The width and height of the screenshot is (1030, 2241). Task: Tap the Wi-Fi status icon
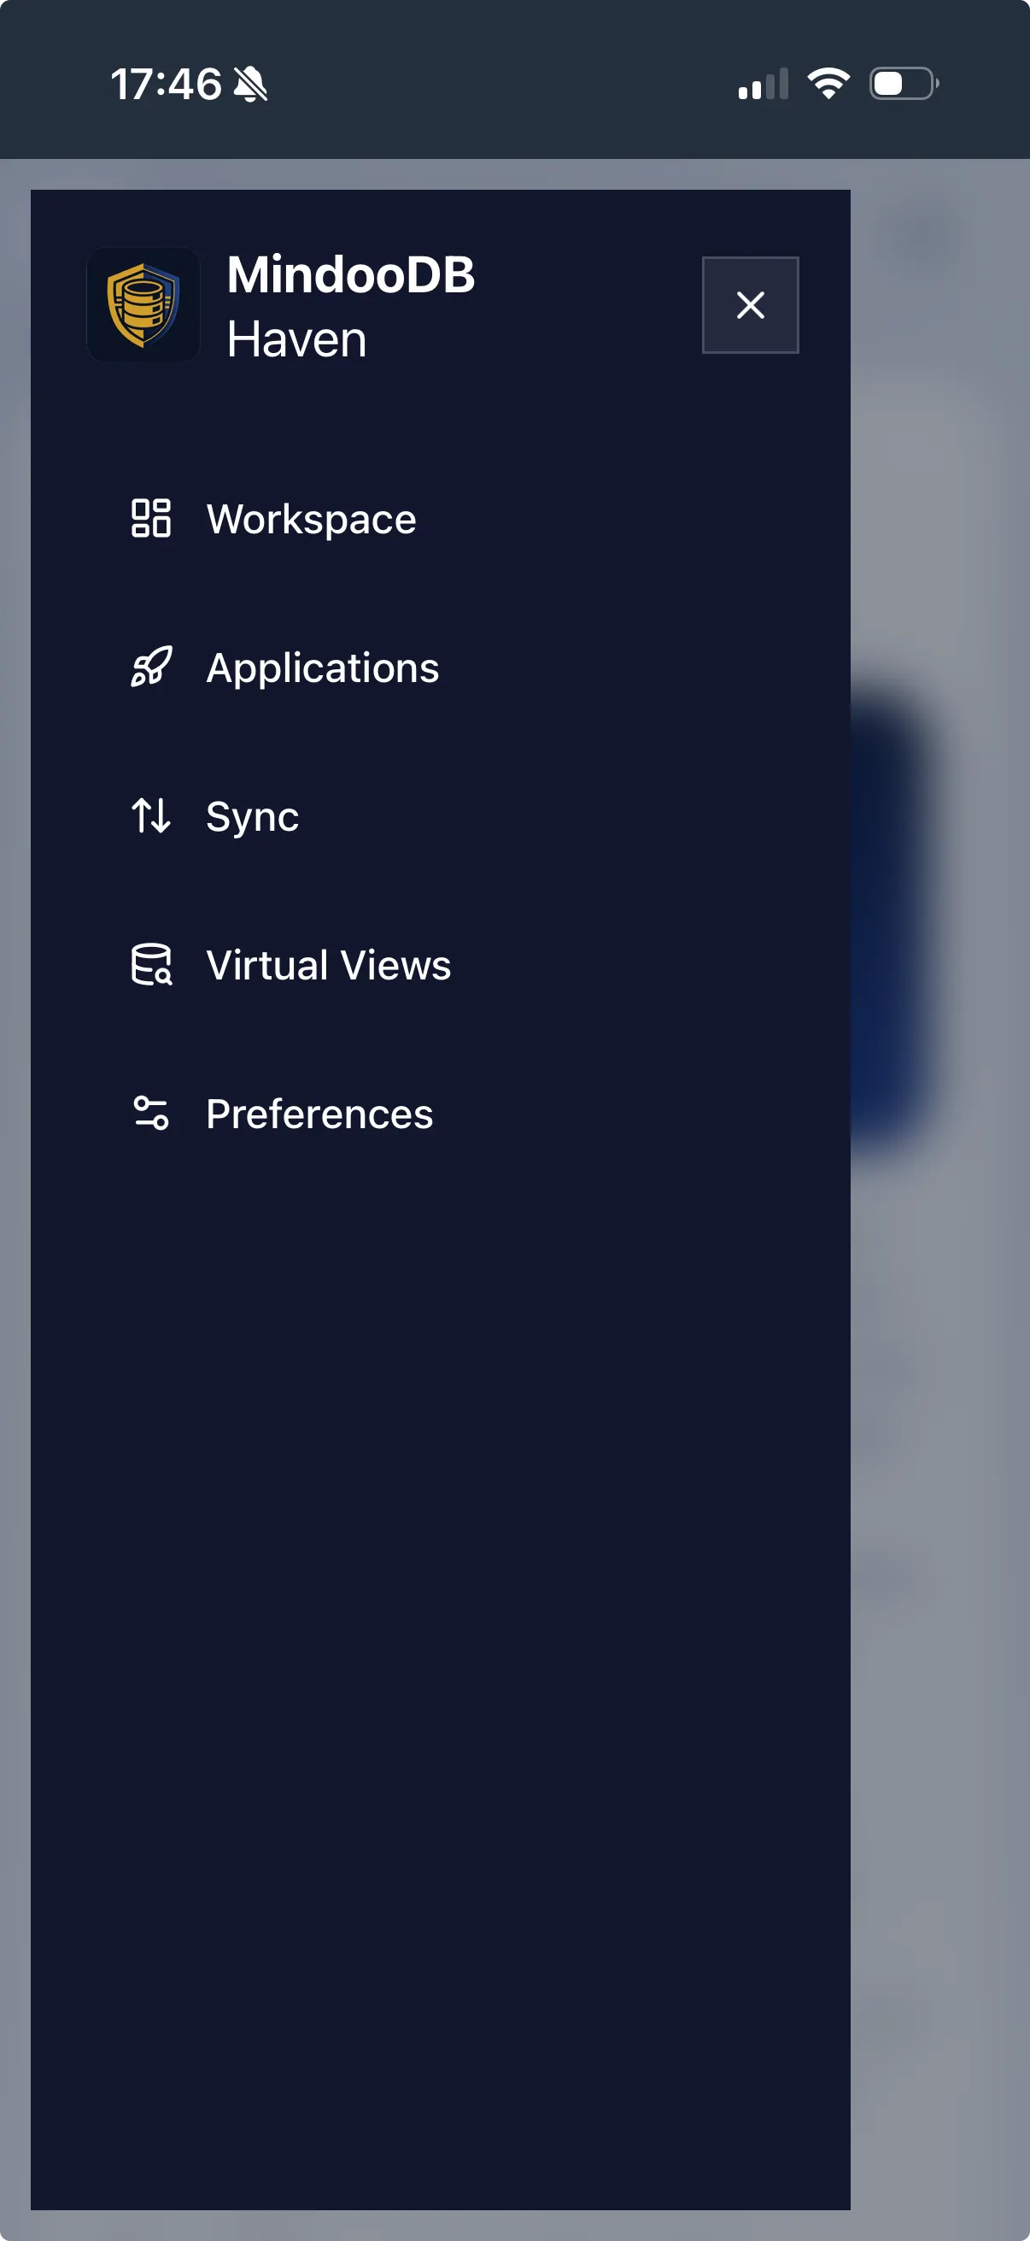(828, 84)
